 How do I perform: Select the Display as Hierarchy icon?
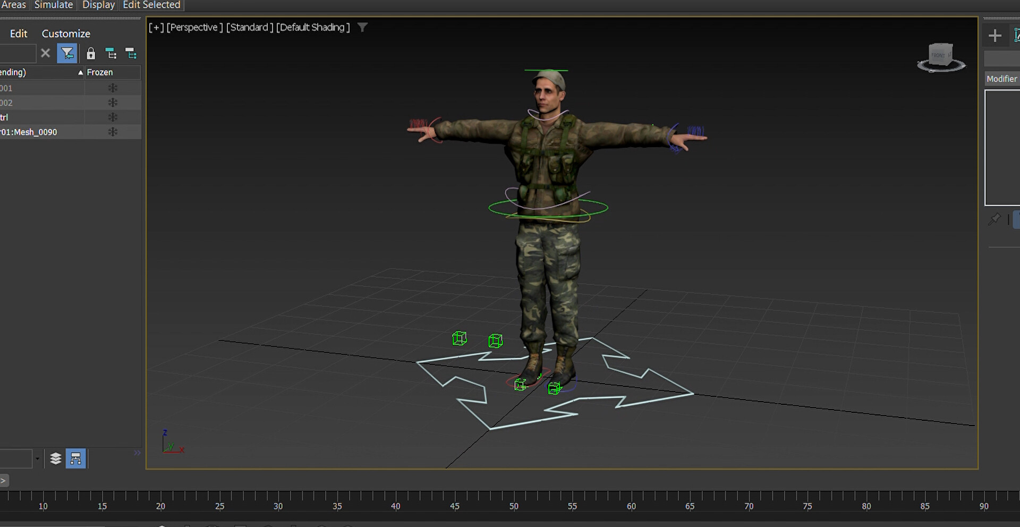coord(76,458)
